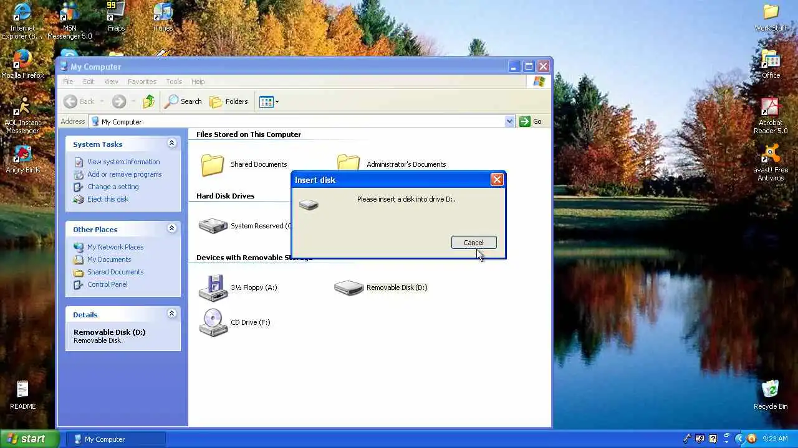The height and width of the screenshot is (448, 798).
Task: Select the CD Drive (F:) icon
Action: click(213, 322)
